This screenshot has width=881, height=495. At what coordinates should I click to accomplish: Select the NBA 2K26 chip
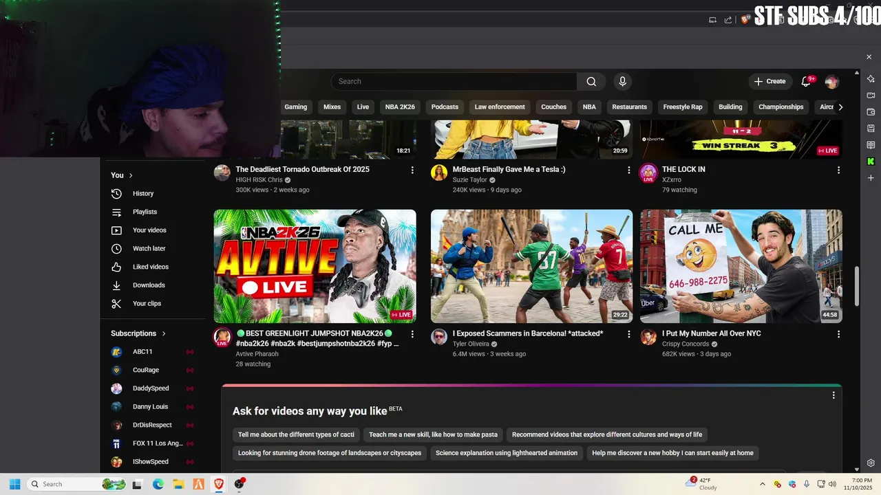(x=400, y=107)
